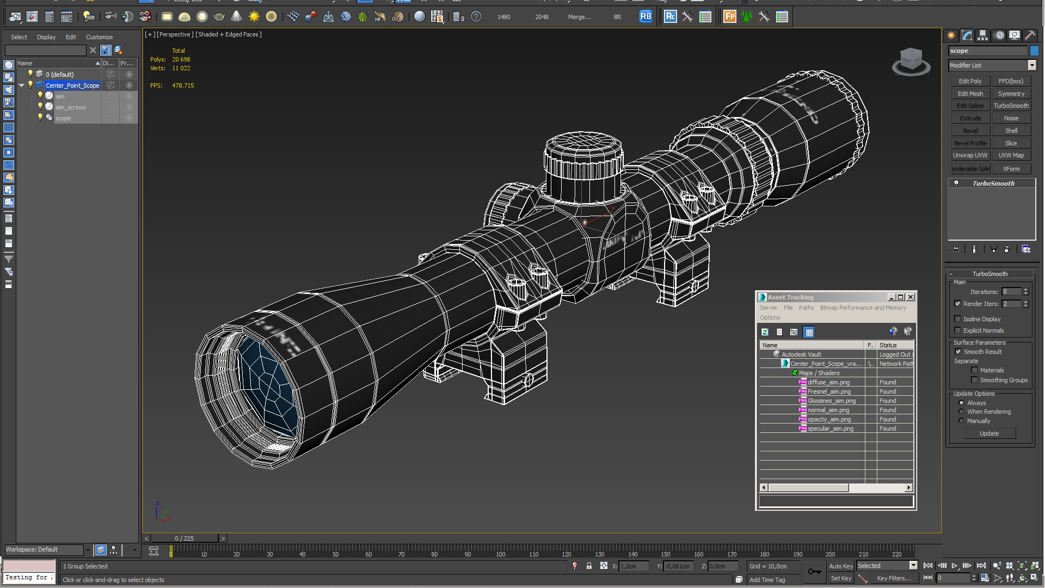Screen dimensions: 1045x588
Task: Enable Isoline Display checkbox
Action: click(957, 319)
